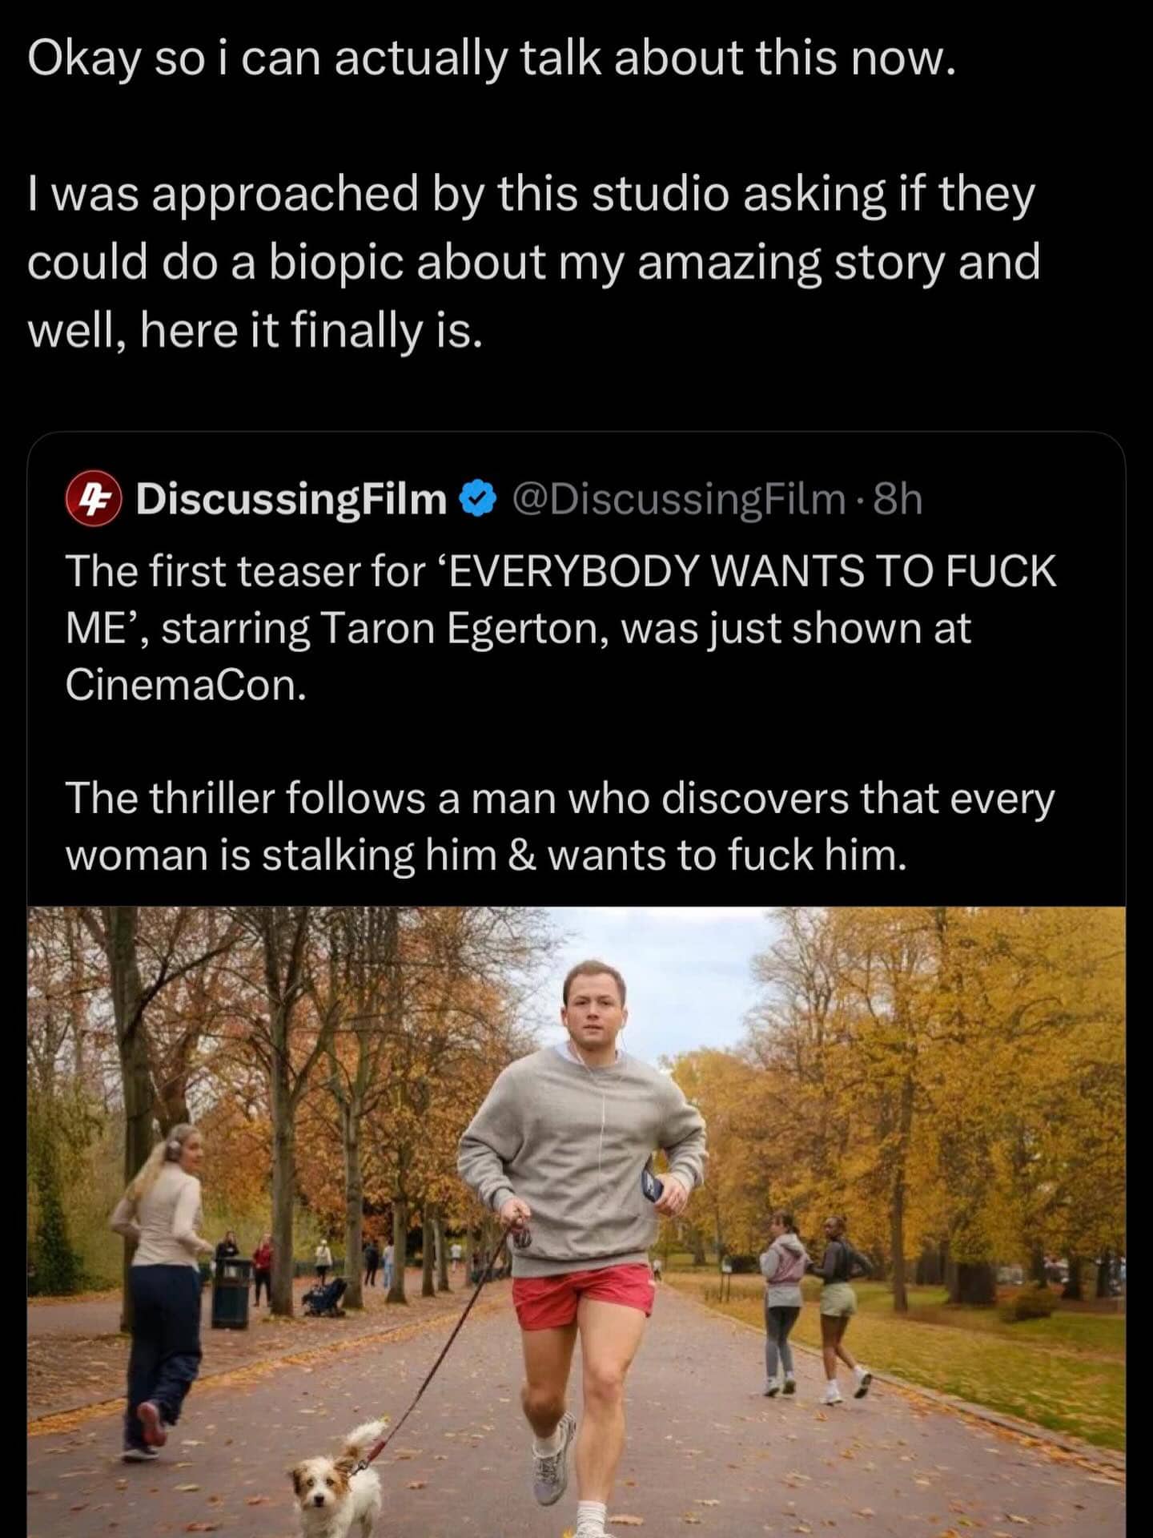The height and width of the screenshot is (1538, 1153).
Task: Click the @DiscussingFilm handle
Action: [x=677, y=499]
